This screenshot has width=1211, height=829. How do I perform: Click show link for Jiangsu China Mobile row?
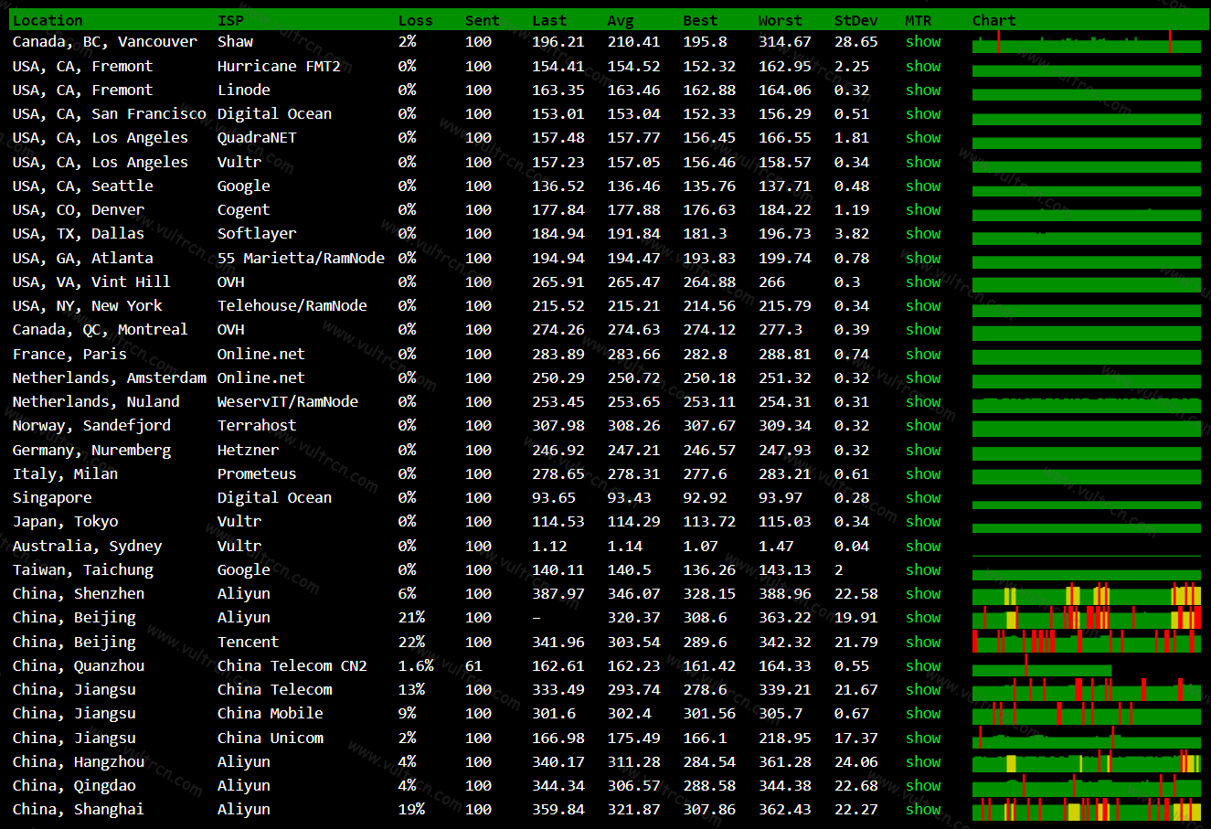(923, 713)
